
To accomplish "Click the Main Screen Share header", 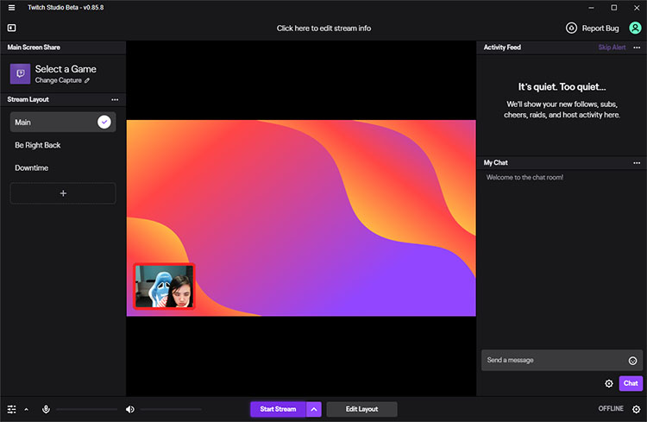I will [x=34, y=47].
